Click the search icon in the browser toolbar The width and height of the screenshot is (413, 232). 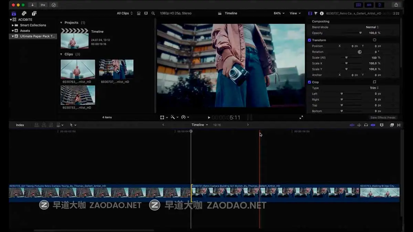coord(153,13)
